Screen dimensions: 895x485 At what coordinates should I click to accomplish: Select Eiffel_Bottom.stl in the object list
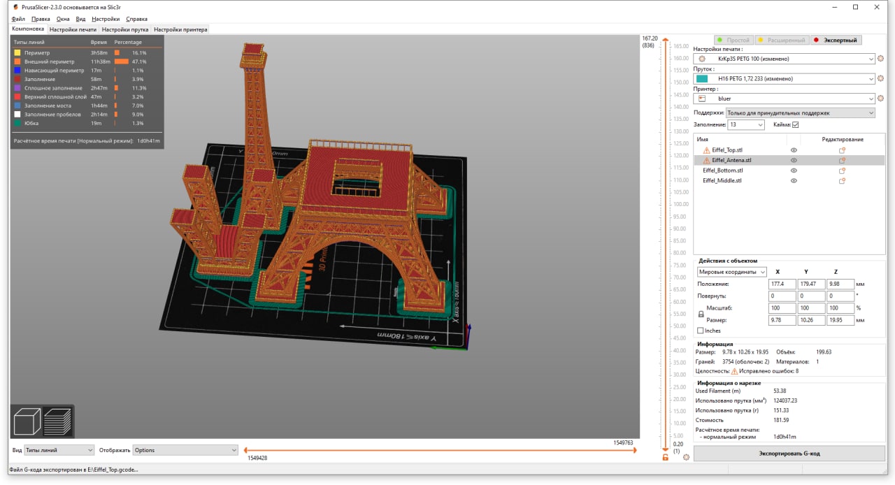723,171
